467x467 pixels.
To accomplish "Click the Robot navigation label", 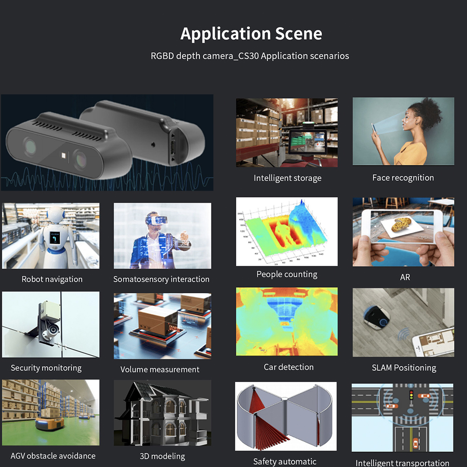I will pos(52,279).
